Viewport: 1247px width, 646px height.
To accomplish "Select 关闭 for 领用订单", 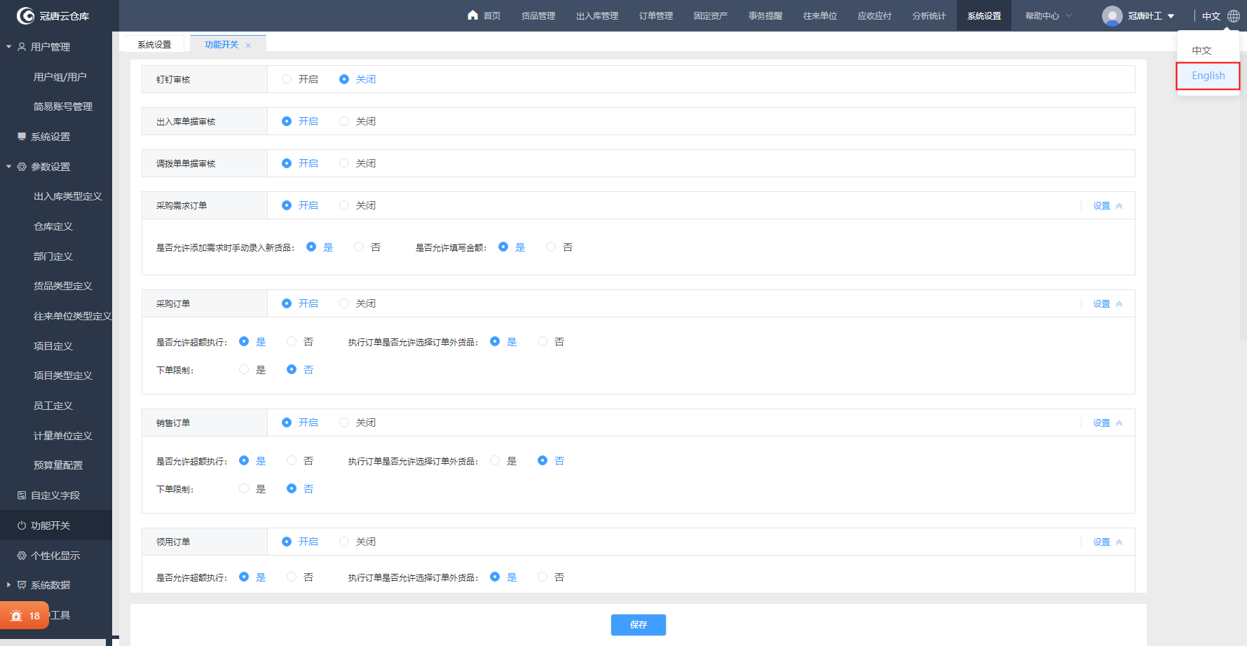I will (x=344, y=542).
